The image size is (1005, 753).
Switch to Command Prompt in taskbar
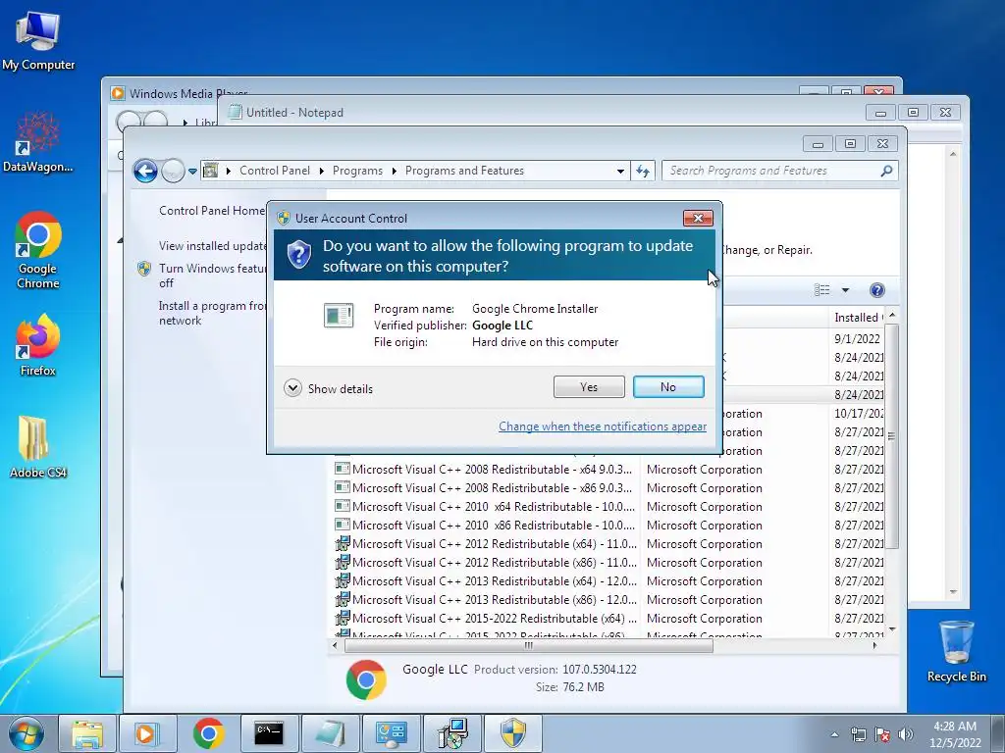(x=269, y=733)
